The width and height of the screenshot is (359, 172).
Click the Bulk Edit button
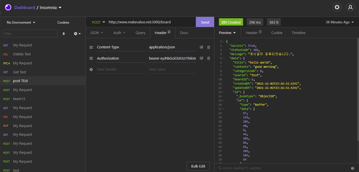click(x=198, y=166)
